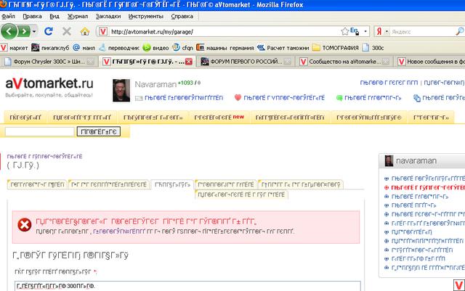Focus the site search field under yellow menu
Image resolution: width=465 pixels, height=291 pixels.
point(39,131)
